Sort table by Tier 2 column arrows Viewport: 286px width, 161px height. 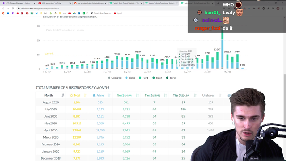165,95
